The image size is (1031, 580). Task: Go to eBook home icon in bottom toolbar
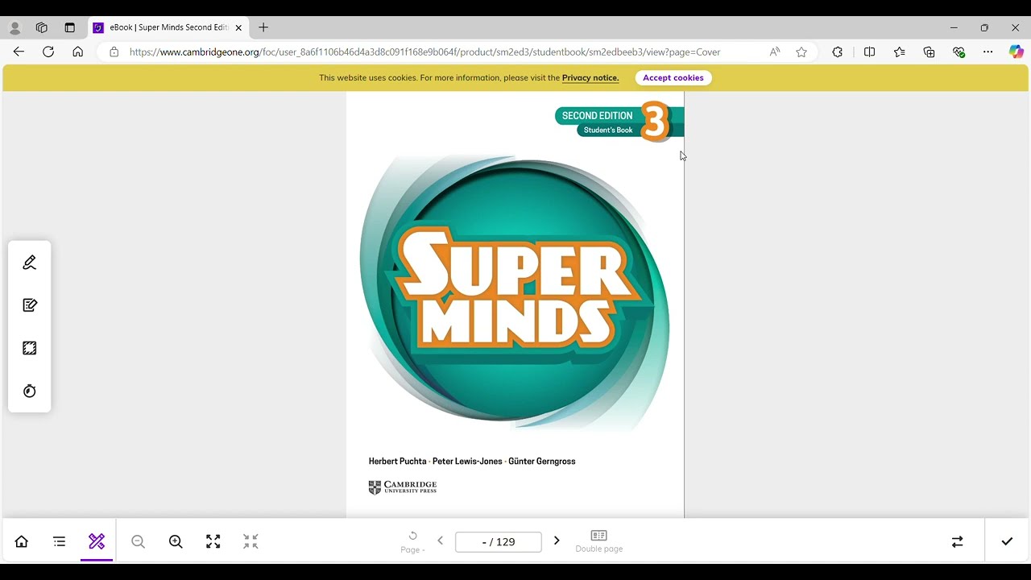(x=22, y=541)
